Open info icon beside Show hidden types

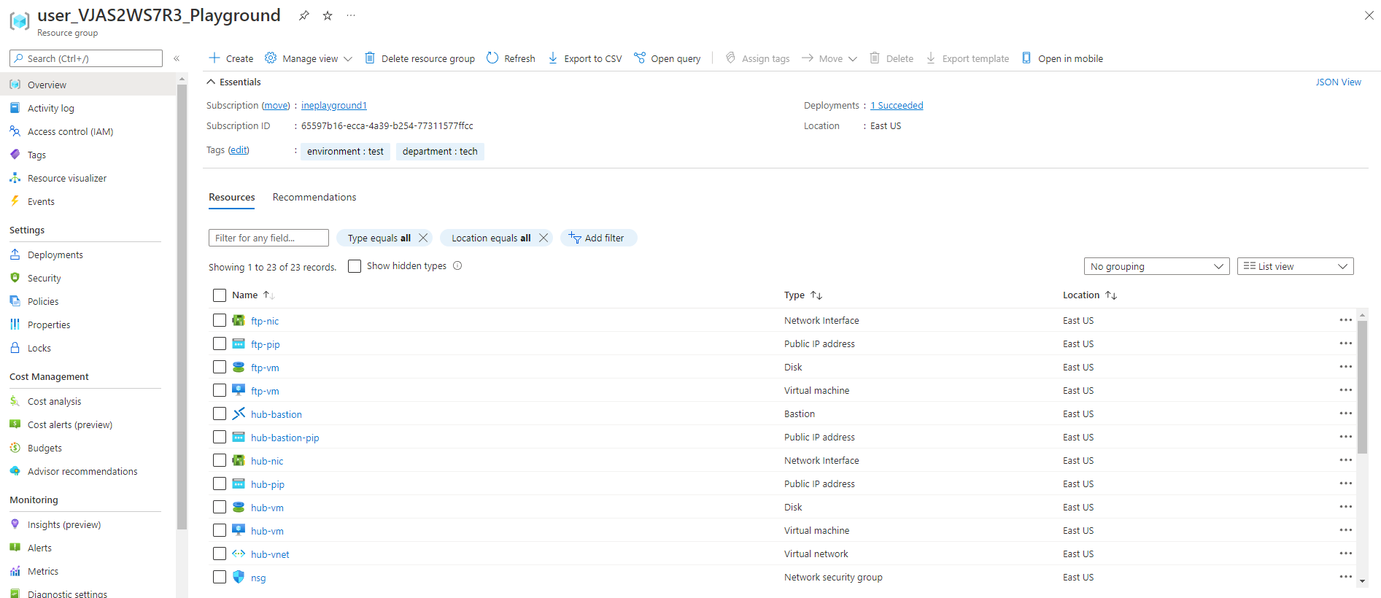click(457, 266)
